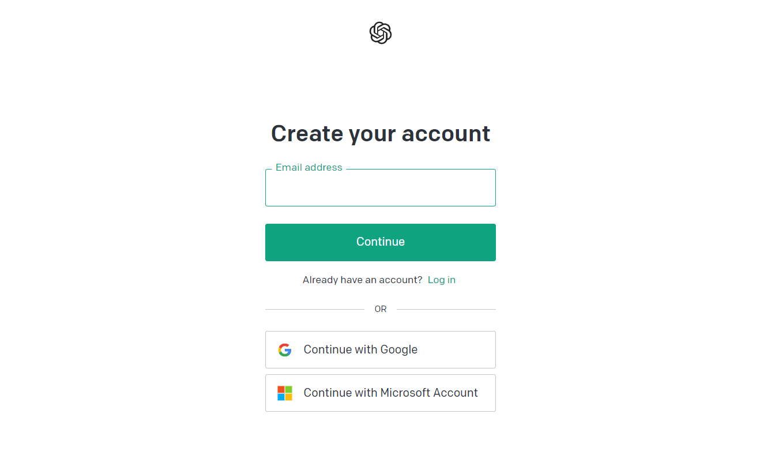Focus the Email address input field
Screen dimensions: 760x459
coord(381,188)
